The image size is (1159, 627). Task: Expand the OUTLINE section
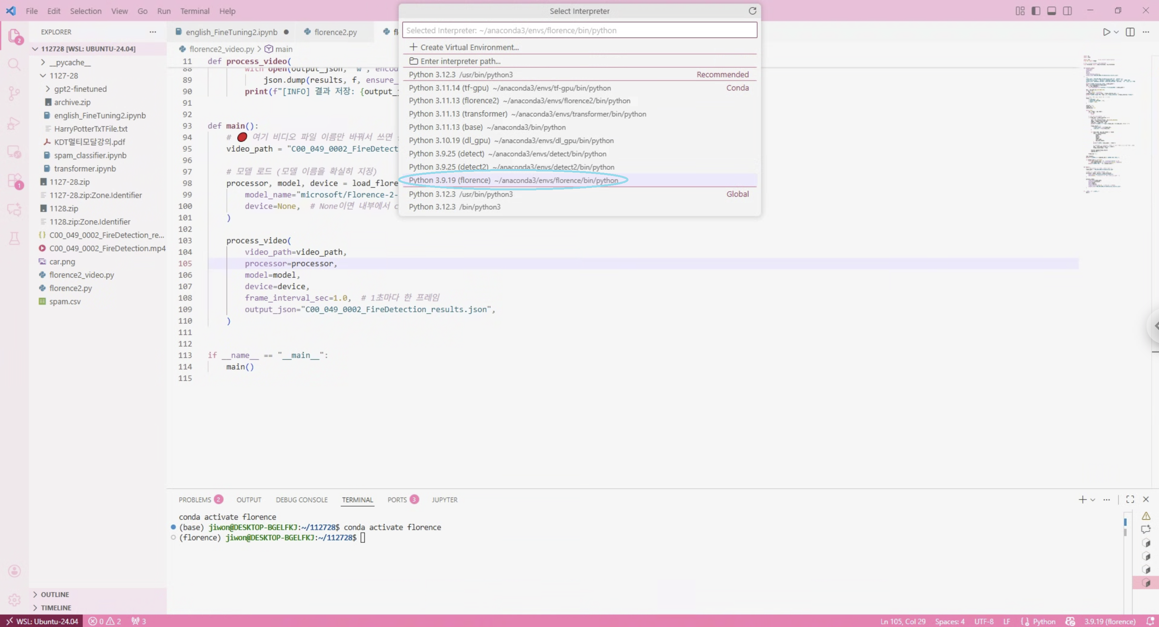pos(55,595)
